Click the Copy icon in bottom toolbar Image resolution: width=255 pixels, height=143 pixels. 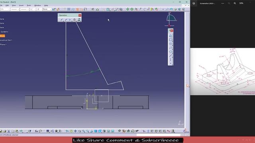(13, 131)
